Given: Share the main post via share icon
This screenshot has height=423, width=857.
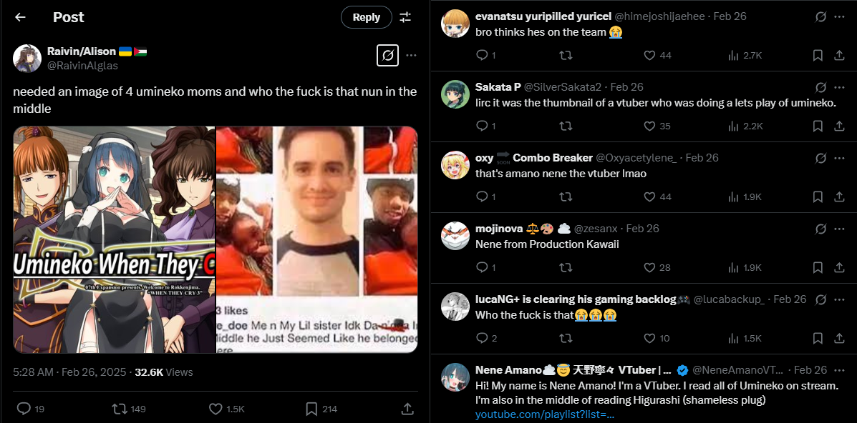Looking at the screenshot, I should [407, 408].
